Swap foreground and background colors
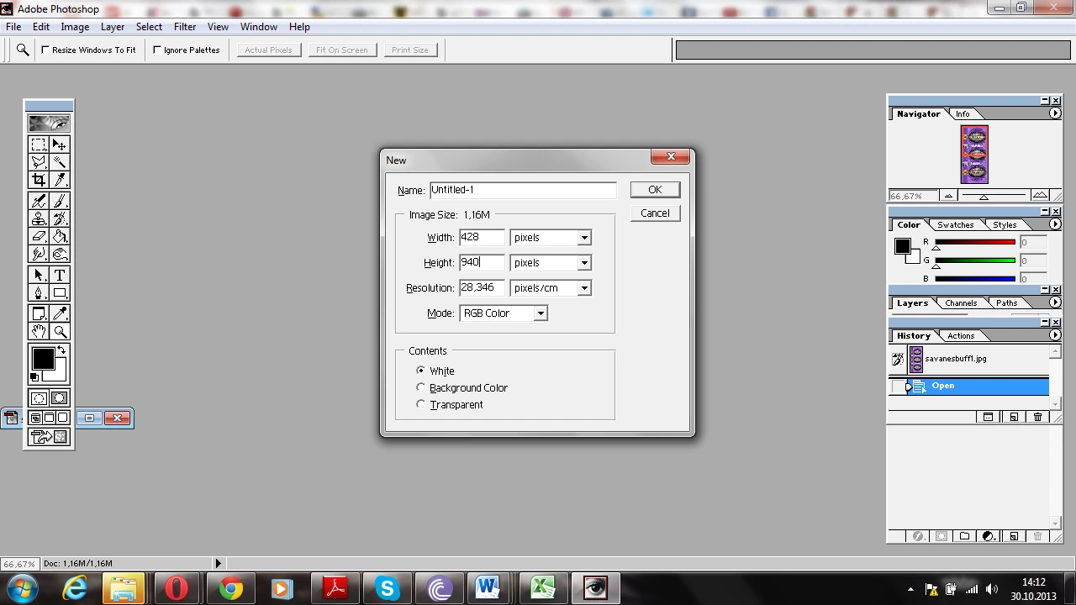 pyautogui.click(x=61, y=350)
